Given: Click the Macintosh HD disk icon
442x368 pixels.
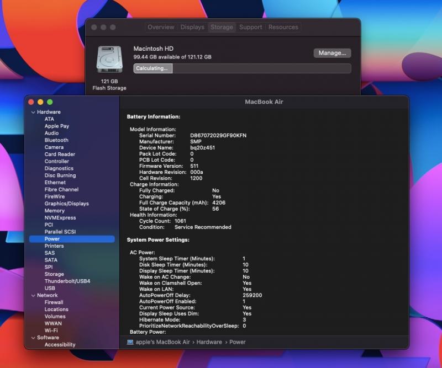Looking at the screenshot, I should [x=109, y=60].
